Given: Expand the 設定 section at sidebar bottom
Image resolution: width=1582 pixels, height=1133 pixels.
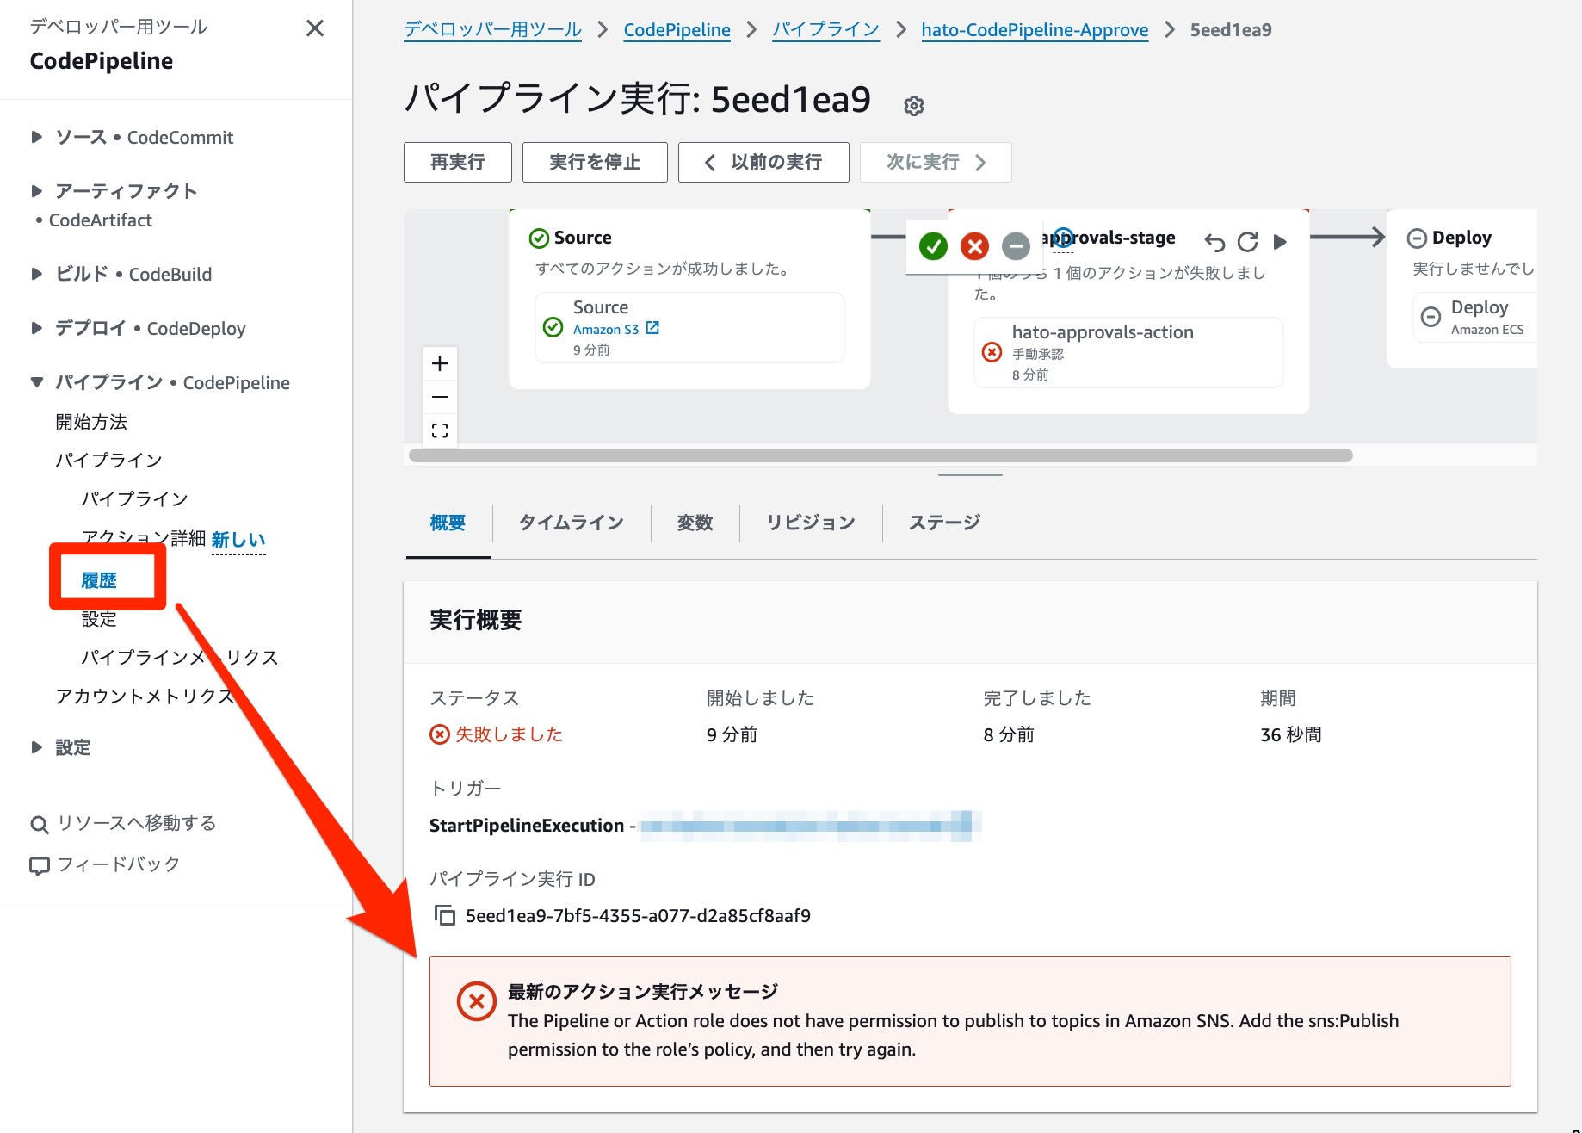Looking at the screenshot, I should (36, 747).
